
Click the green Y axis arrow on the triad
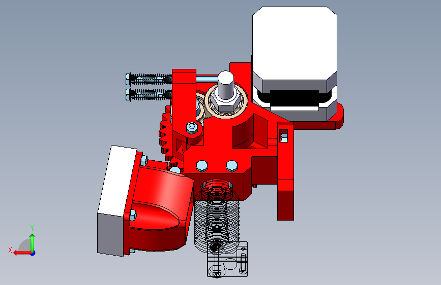33,242
